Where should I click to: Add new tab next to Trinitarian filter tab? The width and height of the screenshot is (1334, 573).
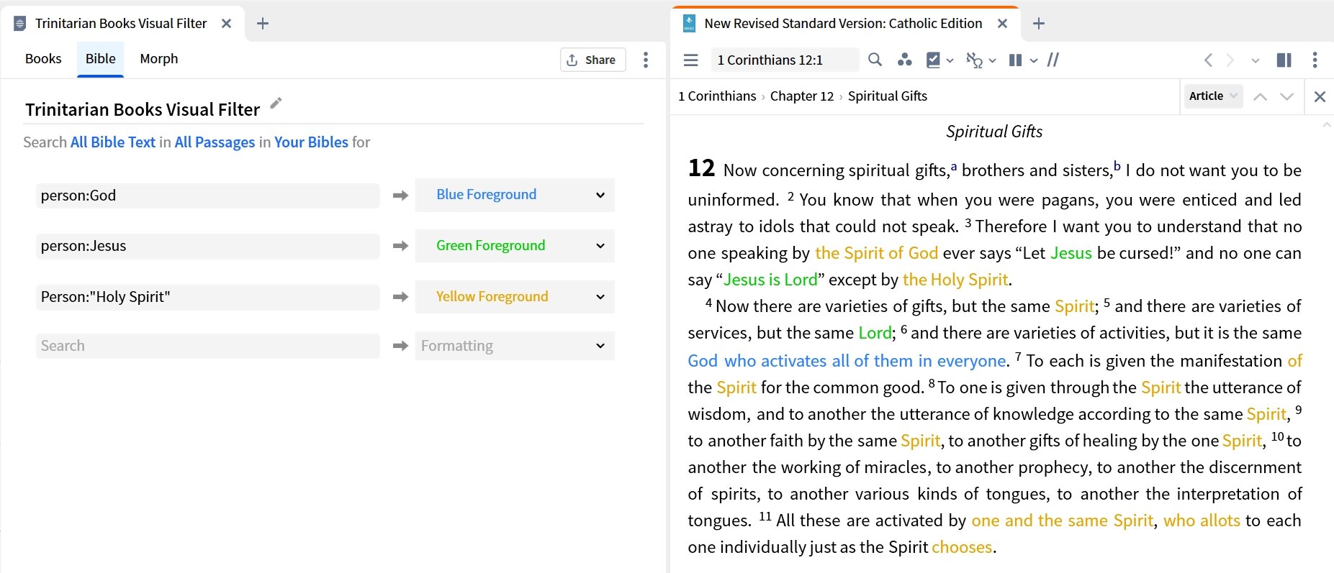[263, 23]
